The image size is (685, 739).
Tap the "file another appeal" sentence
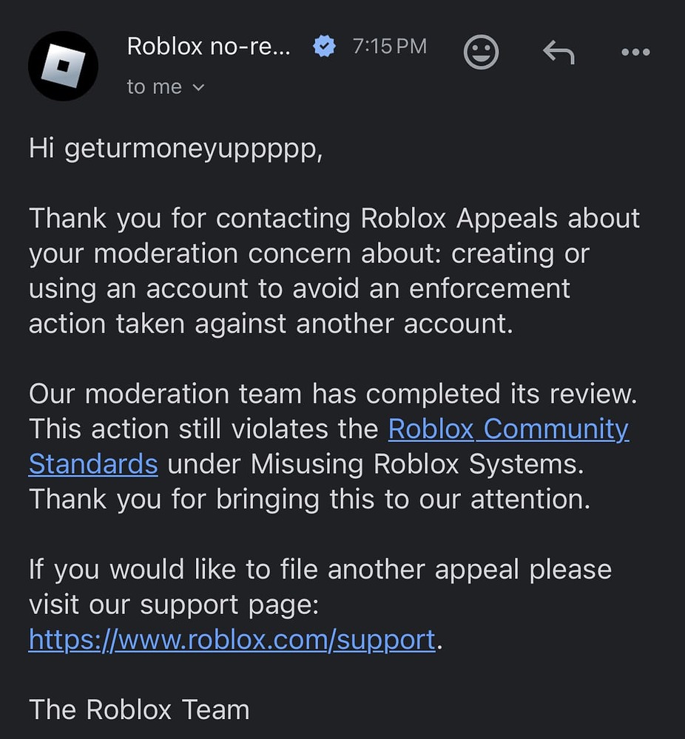pos(320,570)
